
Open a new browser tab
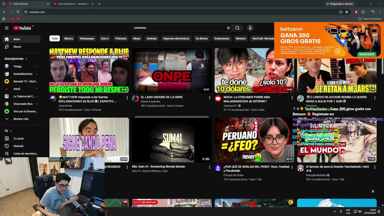click(99, 4)
